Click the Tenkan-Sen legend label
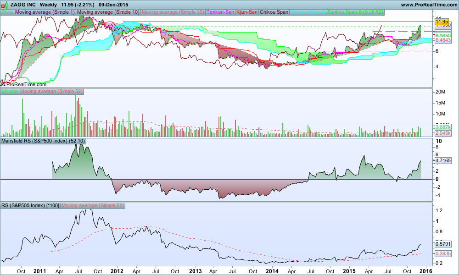This screenshot has height=275, width=459. 220,12
